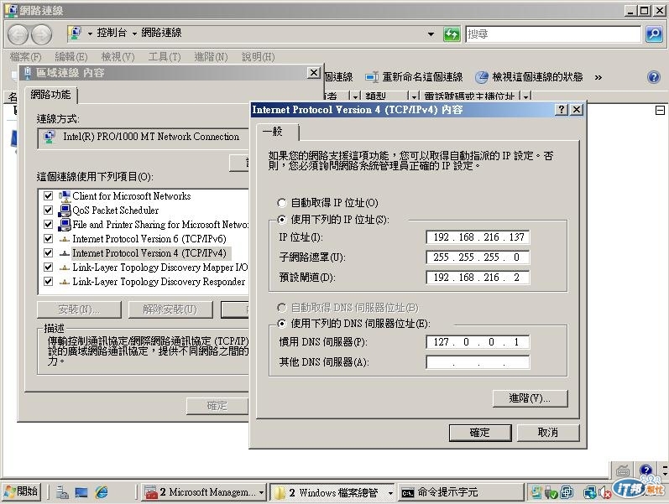Click the 子網路遮罩 input field
Screen dimensions: 669x504
pos(478,257)
